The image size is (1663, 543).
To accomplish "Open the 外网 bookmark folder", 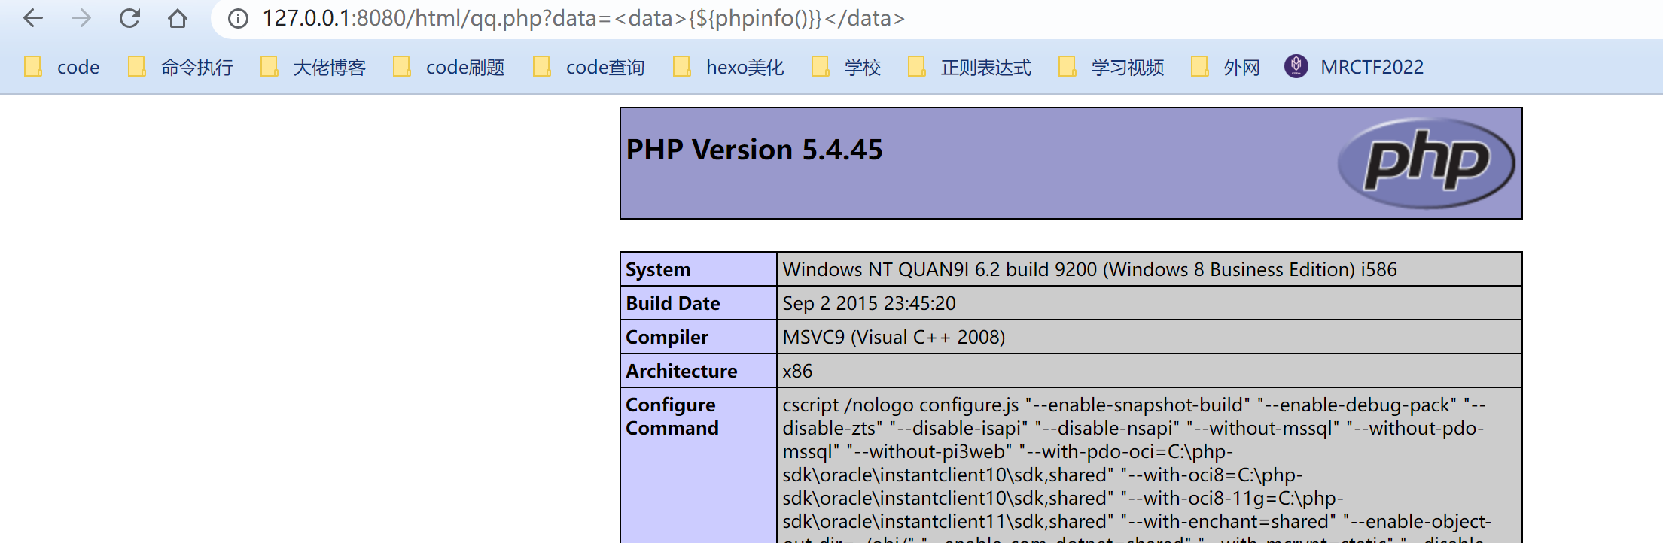I will point(1226,67).
